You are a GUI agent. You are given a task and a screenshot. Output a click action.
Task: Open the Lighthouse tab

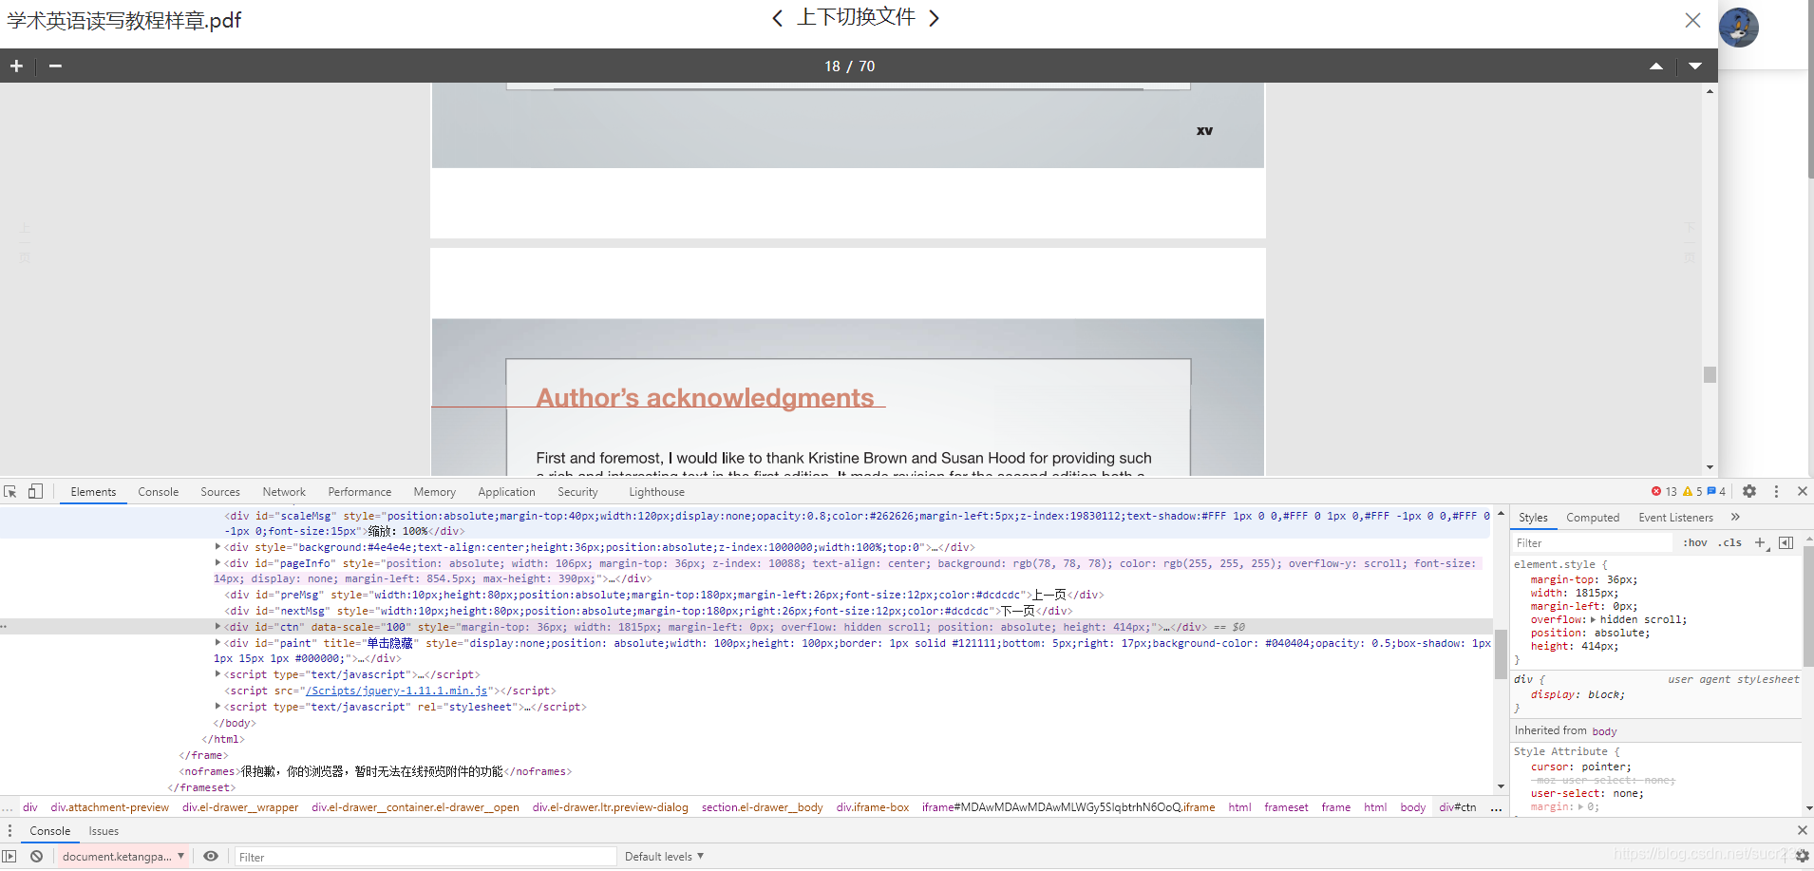point(656,491)
